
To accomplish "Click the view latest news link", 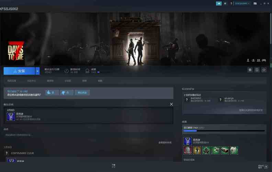I will click(x=165, y=142).
